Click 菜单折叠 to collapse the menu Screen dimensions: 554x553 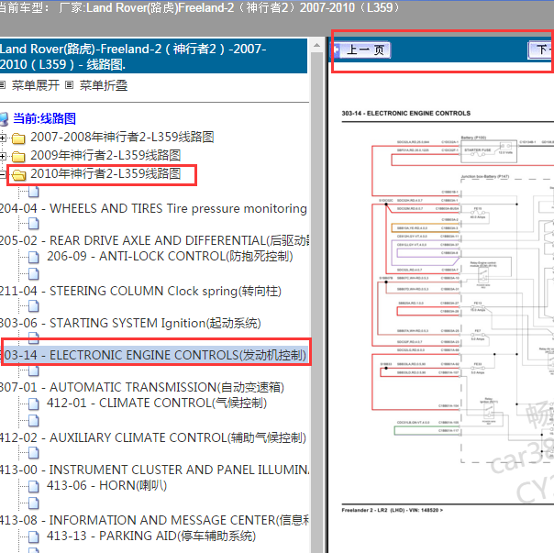[x=103, y=85]
